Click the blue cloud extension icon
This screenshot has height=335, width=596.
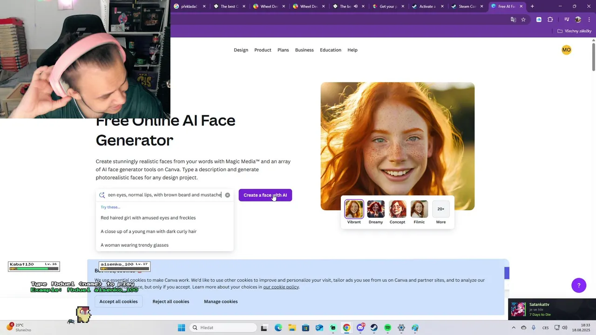(539, 20)
